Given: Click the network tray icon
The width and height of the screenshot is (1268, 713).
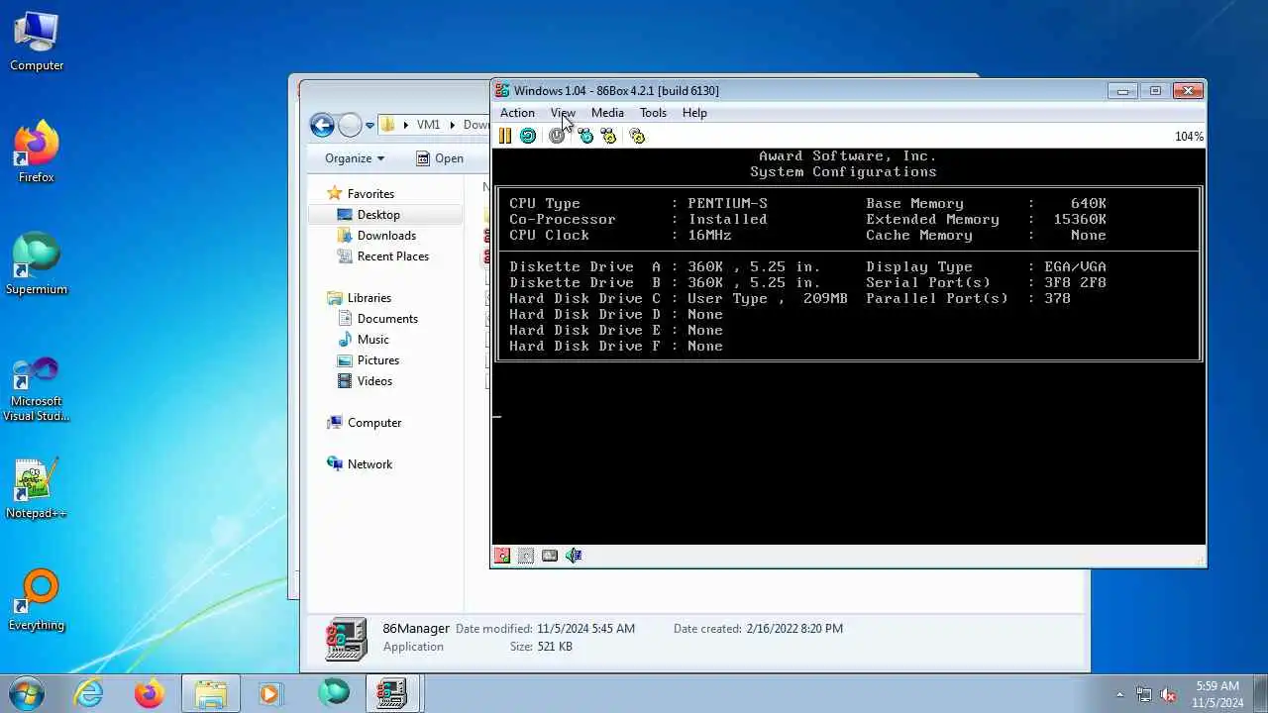Looking at the screenshot, I should 1144,694.
